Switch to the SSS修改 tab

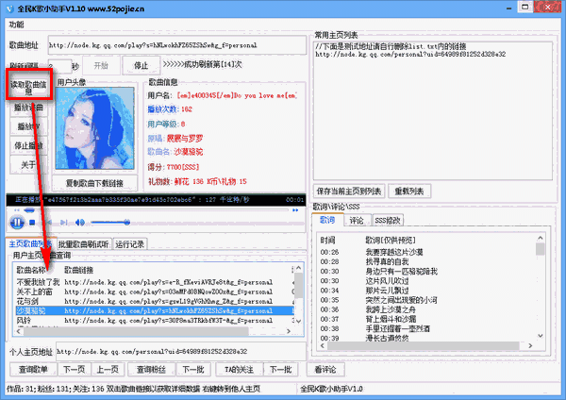coord(388,220)
